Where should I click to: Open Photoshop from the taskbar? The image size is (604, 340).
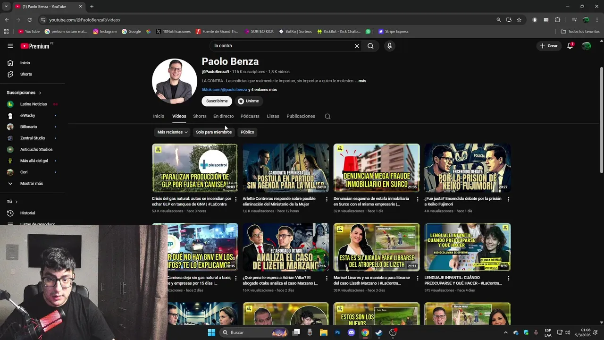[337, 332]
